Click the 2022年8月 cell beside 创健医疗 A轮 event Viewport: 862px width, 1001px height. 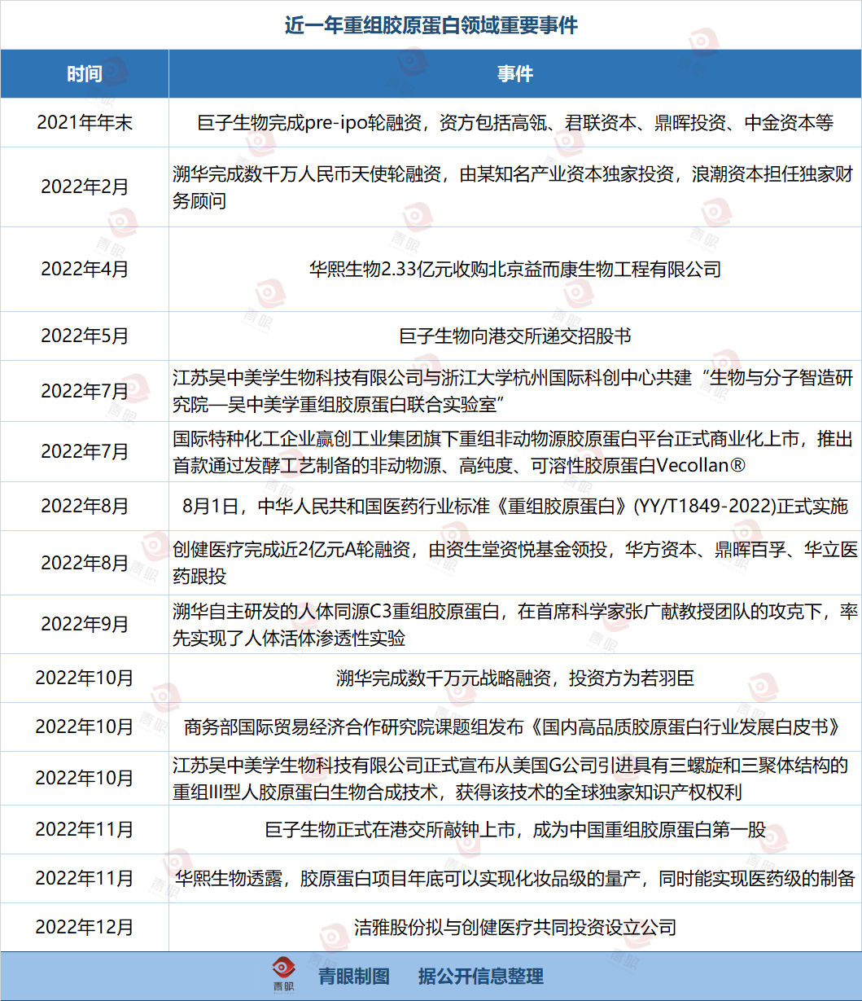click(85, 563)
